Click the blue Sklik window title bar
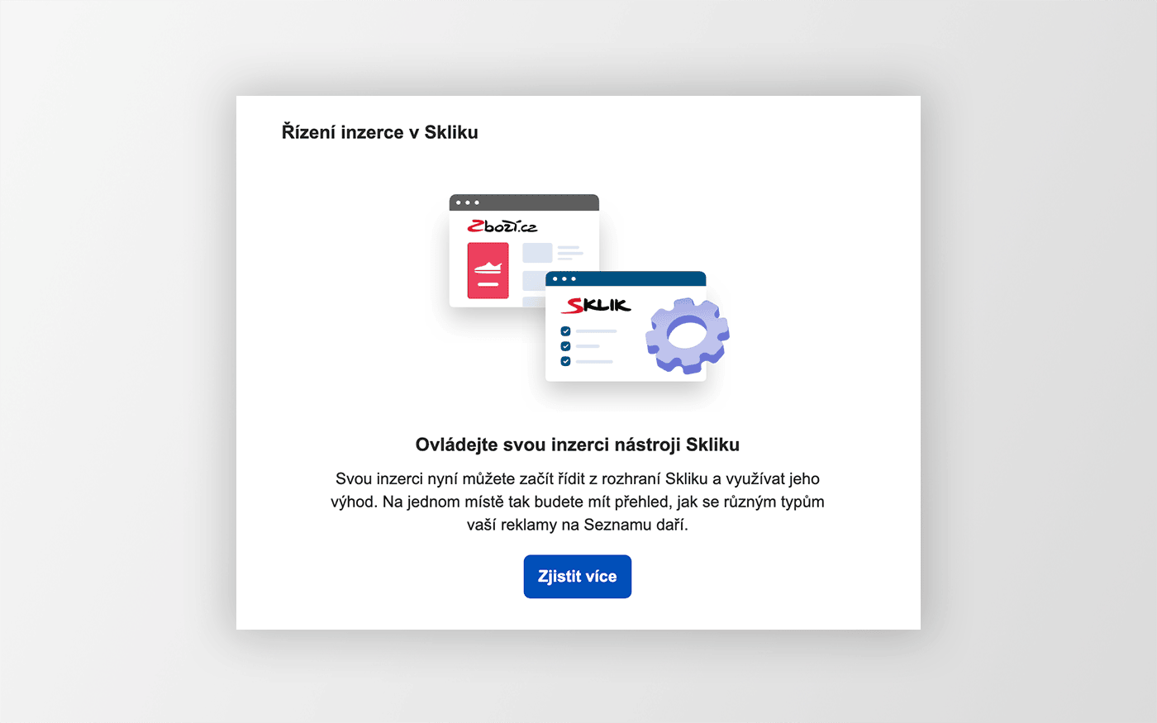The width and height of the screenshot is (1157, 723). [626, 278]
